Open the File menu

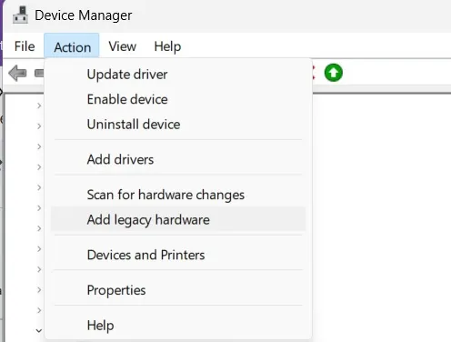pos(25,46)
